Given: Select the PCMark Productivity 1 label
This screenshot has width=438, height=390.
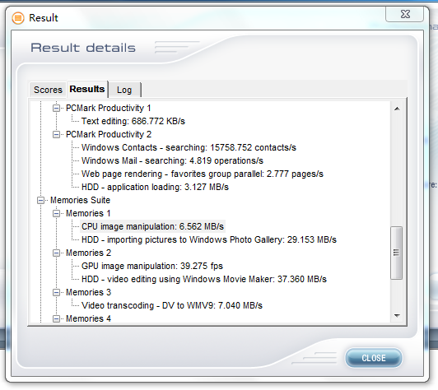Looking at the screenshot, I should point(109,108).
